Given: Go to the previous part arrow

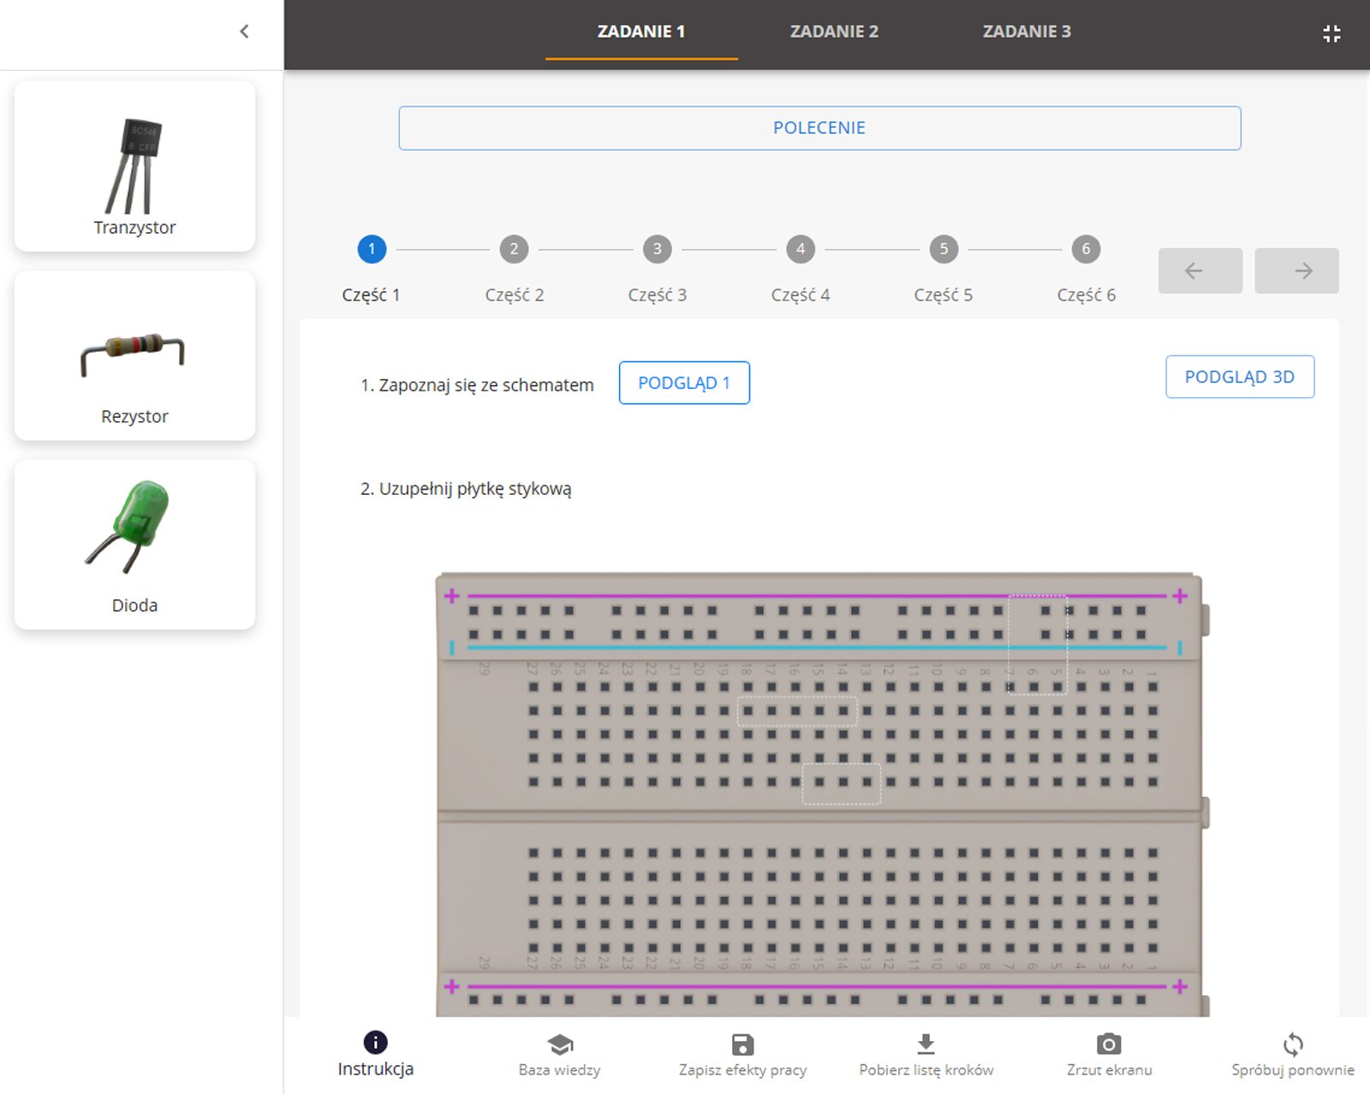Looking at the screenshot, I should coord(1200,271).
